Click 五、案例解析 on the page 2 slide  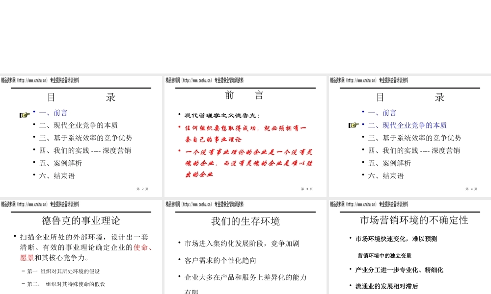click(60, 163)
